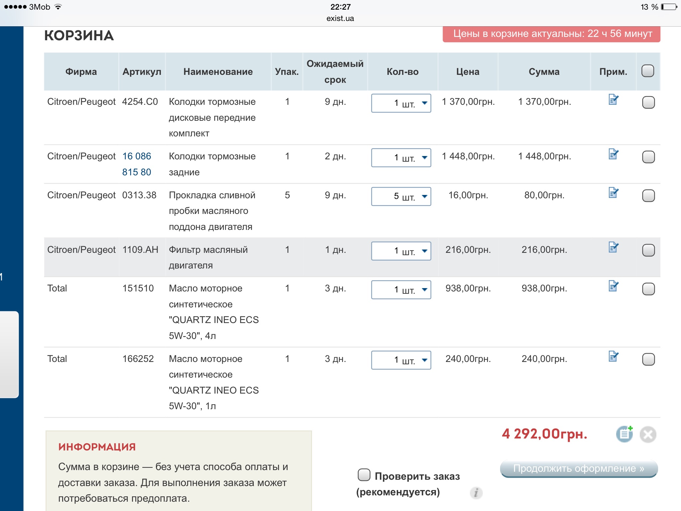Screen dimensions: 681x511
Task: Add note to drain plug gasket row
Action: click(613, 193)
